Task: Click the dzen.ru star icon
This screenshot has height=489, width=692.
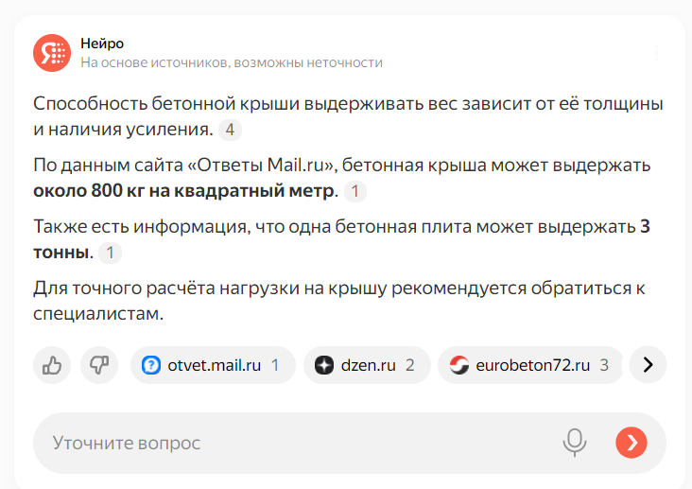Action: [324, 365]
